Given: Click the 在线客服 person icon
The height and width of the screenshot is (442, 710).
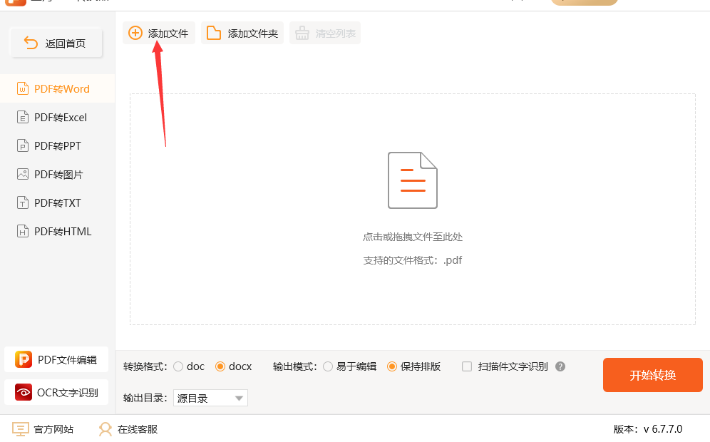Looking at the screenshot, I should tap(105, 429).
